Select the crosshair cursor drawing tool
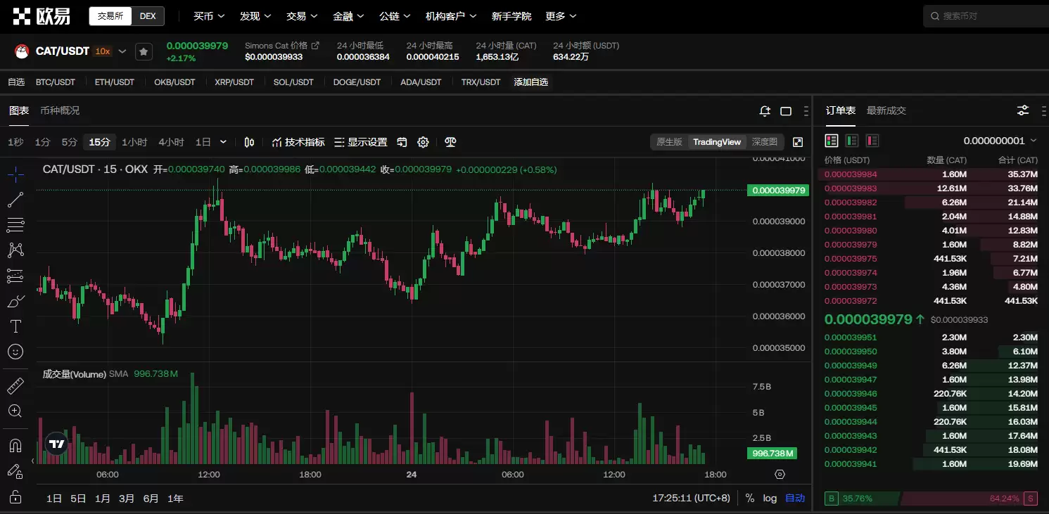1049x514 pixels. click(15, 174)
